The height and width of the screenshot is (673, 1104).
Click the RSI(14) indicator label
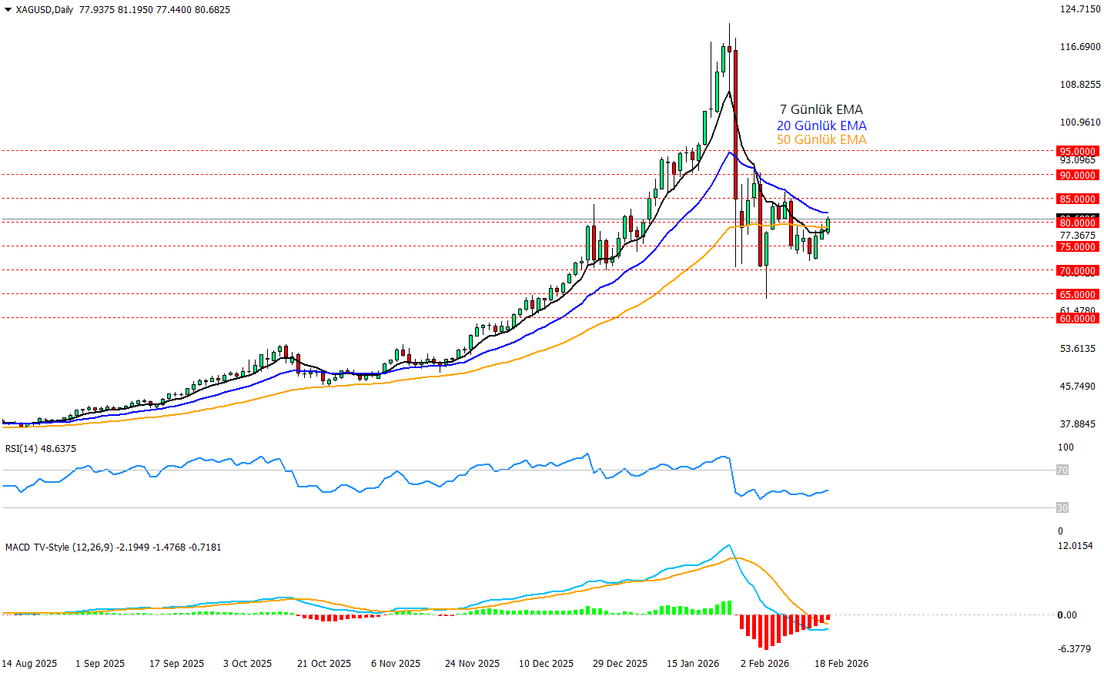point(41,449)
